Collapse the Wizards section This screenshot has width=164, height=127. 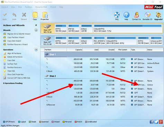36,30
